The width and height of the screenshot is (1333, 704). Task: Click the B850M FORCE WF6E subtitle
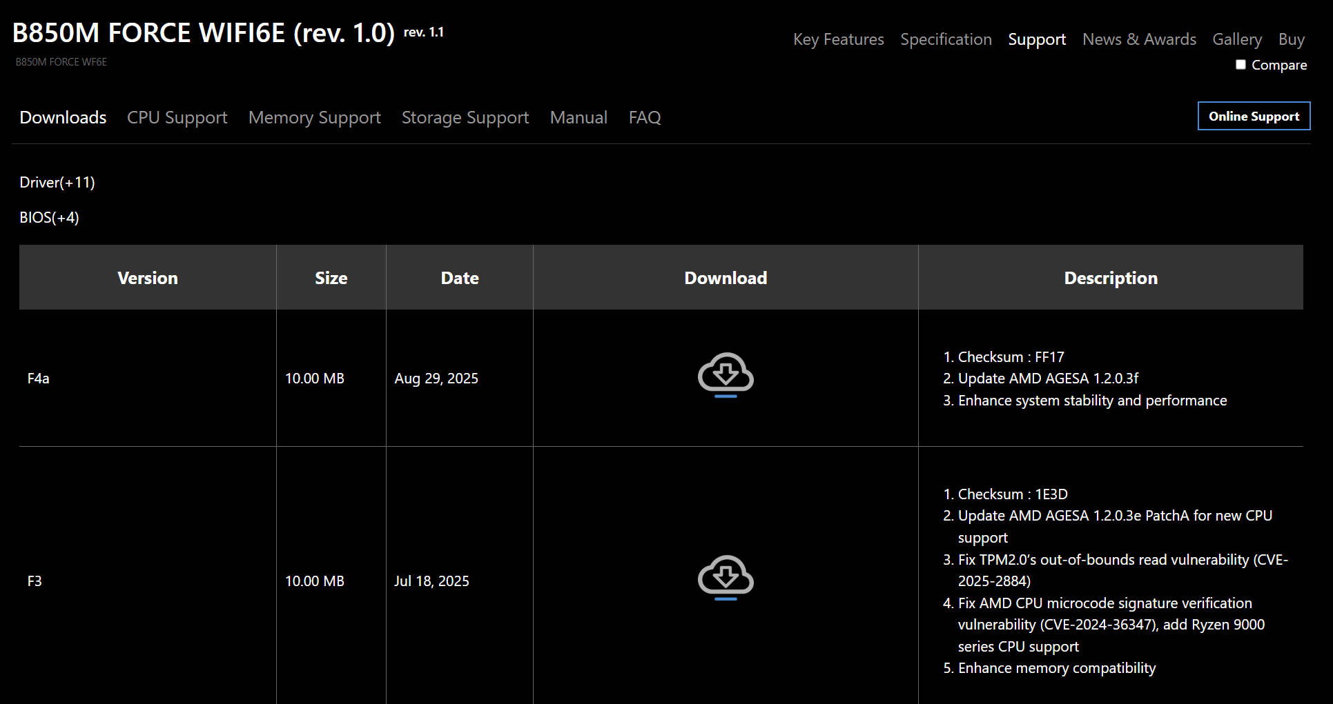[x=61, y=62]
